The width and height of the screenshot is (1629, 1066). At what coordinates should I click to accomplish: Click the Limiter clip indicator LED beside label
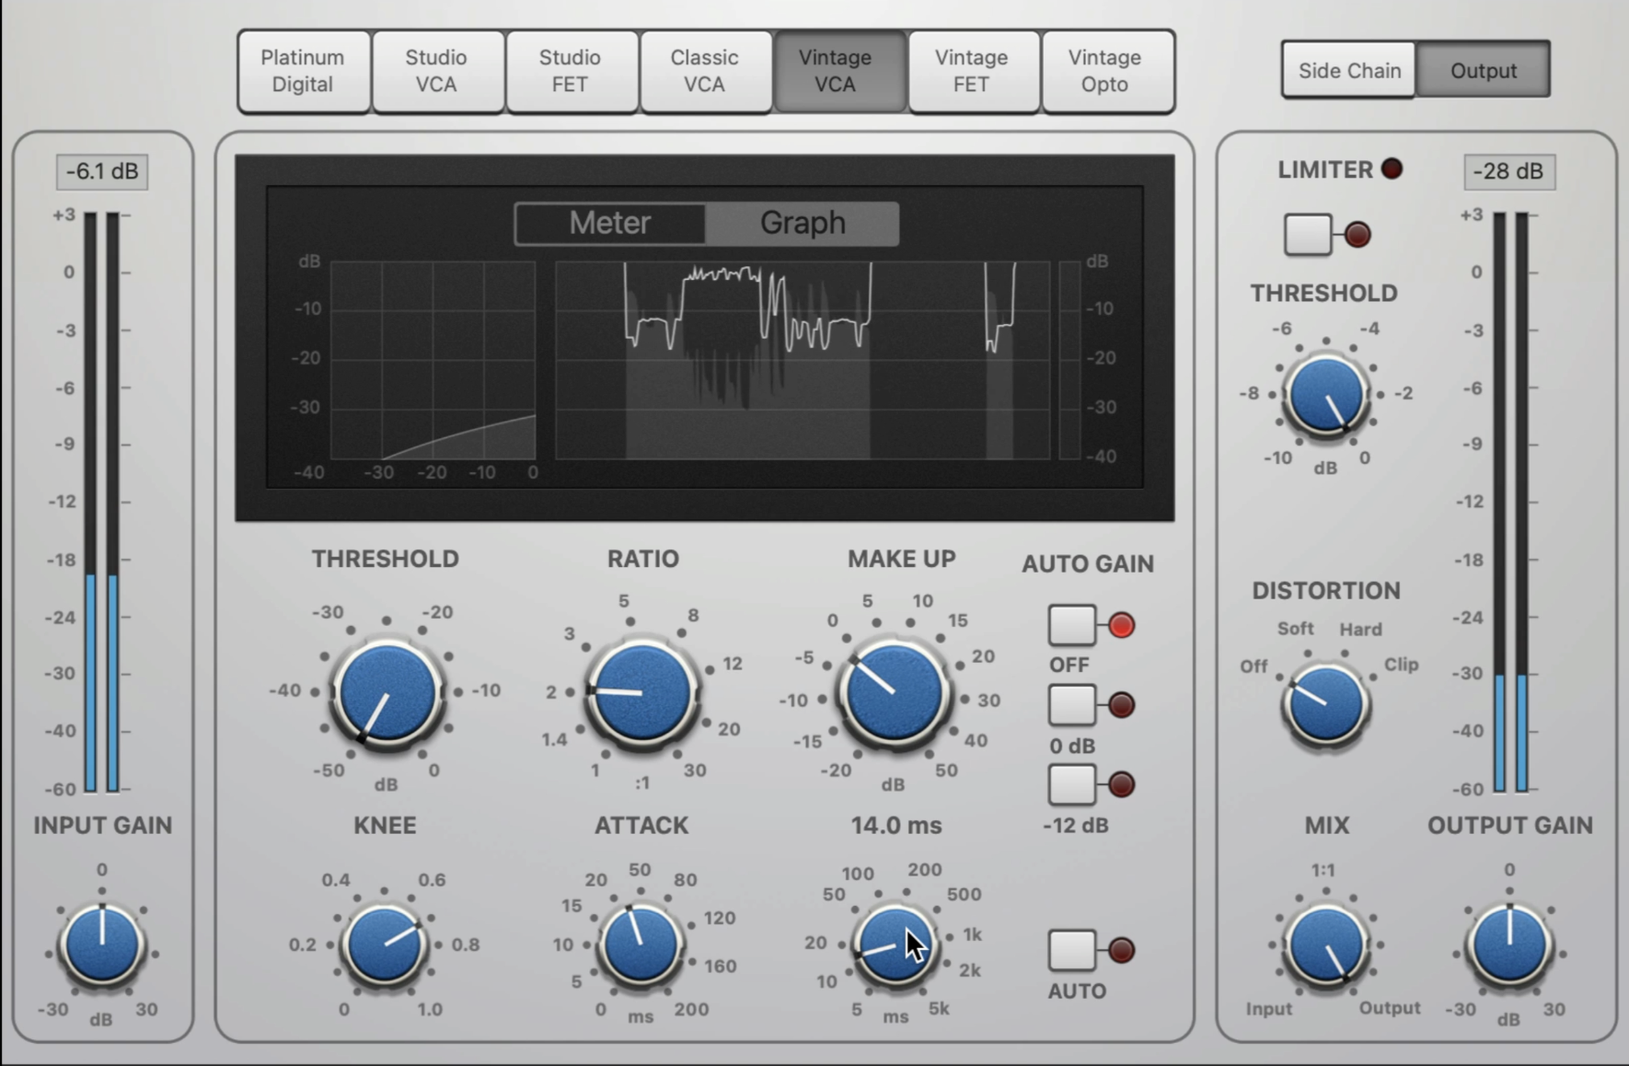1392,168
